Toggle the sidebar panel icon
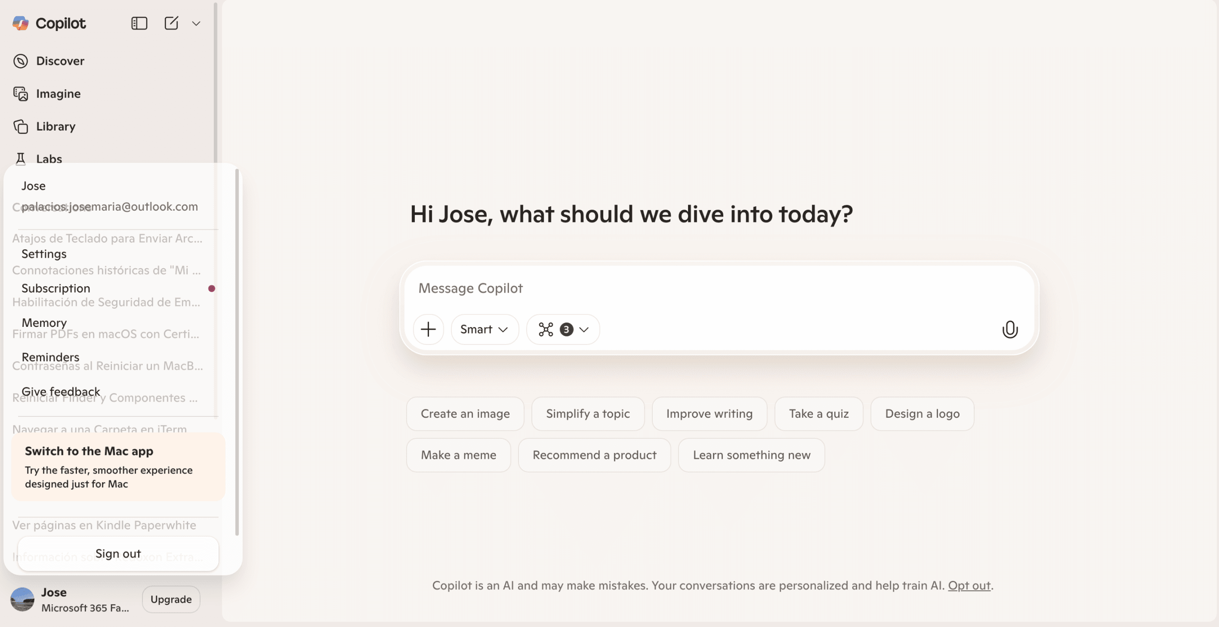 (x=139, y=23)
